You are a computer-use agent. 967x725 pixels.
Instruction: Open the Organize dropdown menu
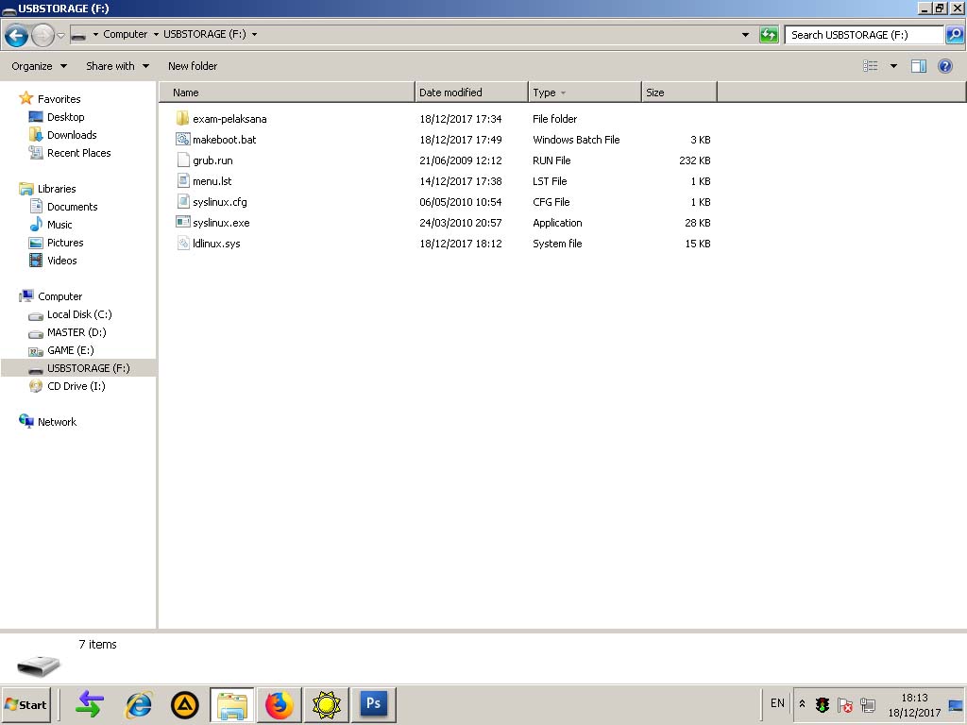click(x=39, y=66)
